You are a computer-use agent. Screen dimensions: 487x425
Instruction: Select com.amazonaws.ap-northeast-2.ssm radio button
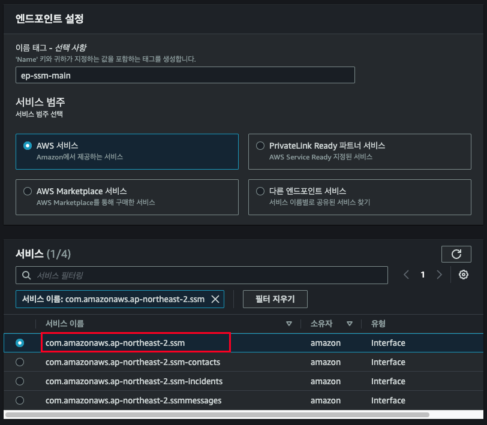(20, 343)
